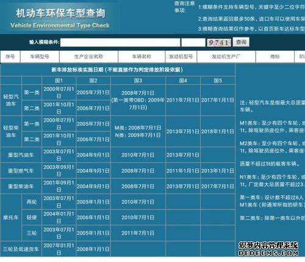Select the 发动机型号 column header
The width and height of the screenshot is (305, 262).
tap(181, 57)
